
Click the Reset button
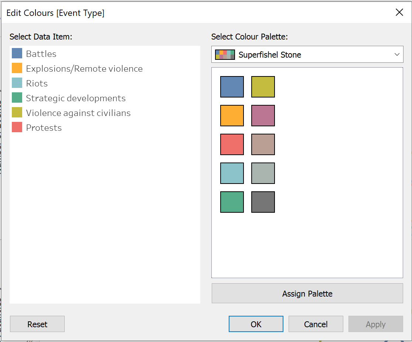click(37, 324)
